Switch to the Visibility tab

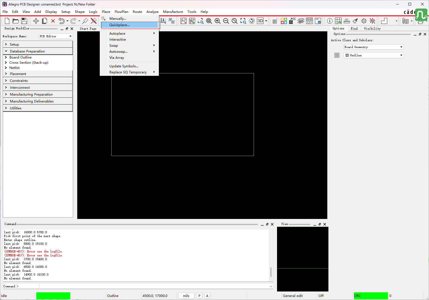click(372, 28)
